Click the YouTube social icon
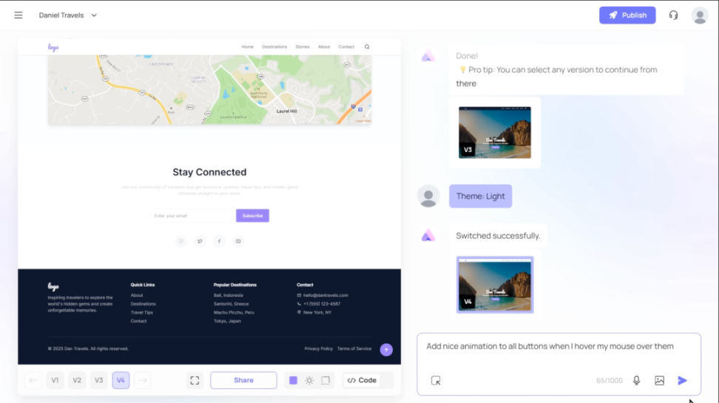 click(x=238, y=241)
